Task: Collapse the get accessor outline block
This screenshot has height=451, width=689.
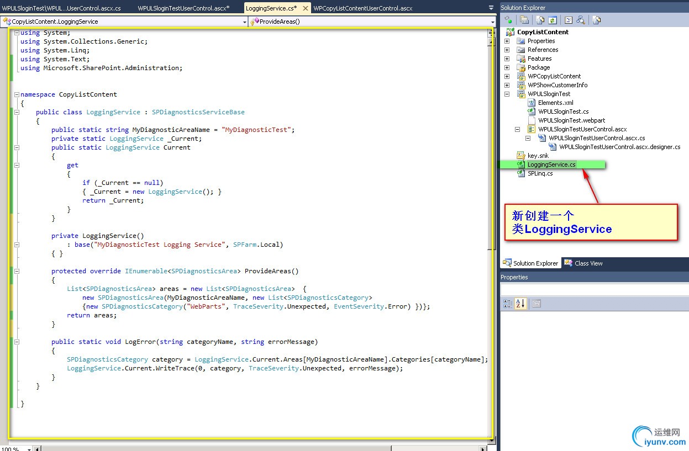Action: pyautogui.click(x=17, y=165)
